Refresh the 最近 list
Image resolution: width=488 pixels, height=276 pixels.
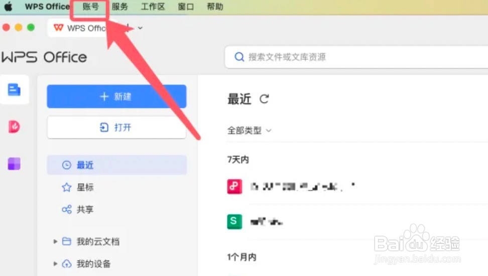(264, 99)
